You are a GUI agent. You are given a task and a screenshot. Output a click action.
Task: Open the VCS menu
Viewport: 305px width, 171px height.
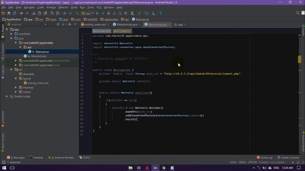pos(99,8)
